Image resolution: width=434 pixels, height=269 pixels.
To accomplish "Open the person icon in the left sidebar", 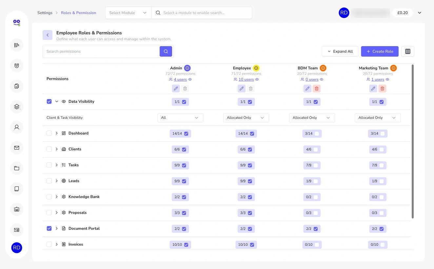I will pos(17,127).
